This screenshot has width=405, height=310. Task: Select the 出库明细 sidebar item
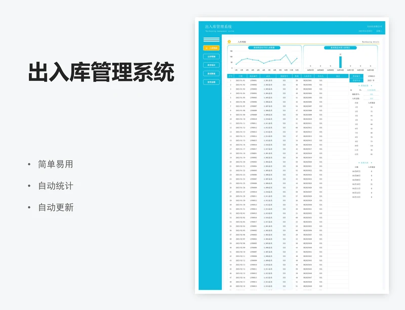coord(211,56)
